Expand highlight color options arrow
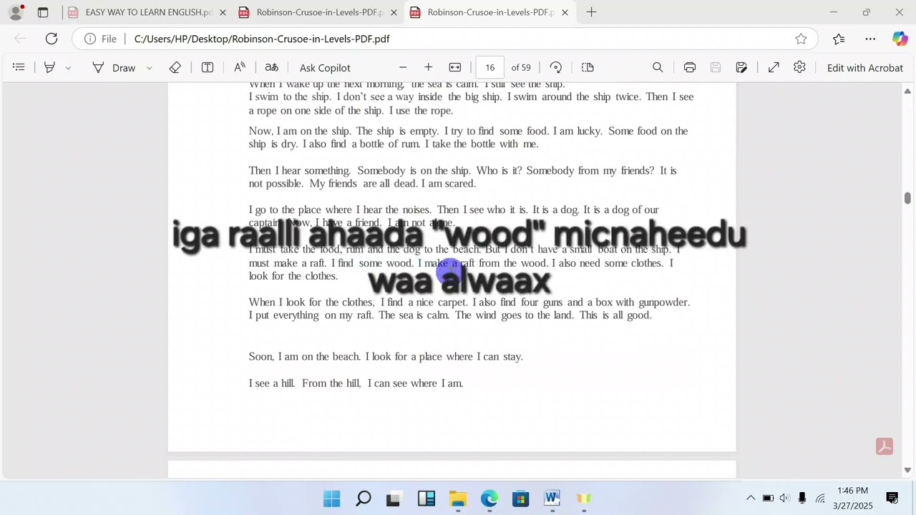This screenshot has height=515, width=916. point(68,67)
